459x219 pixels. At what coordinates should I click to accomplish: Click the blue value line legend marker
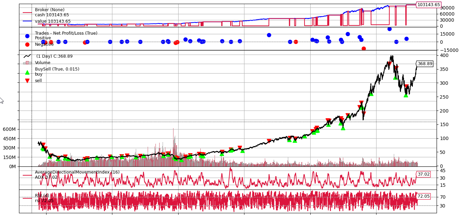27,21
